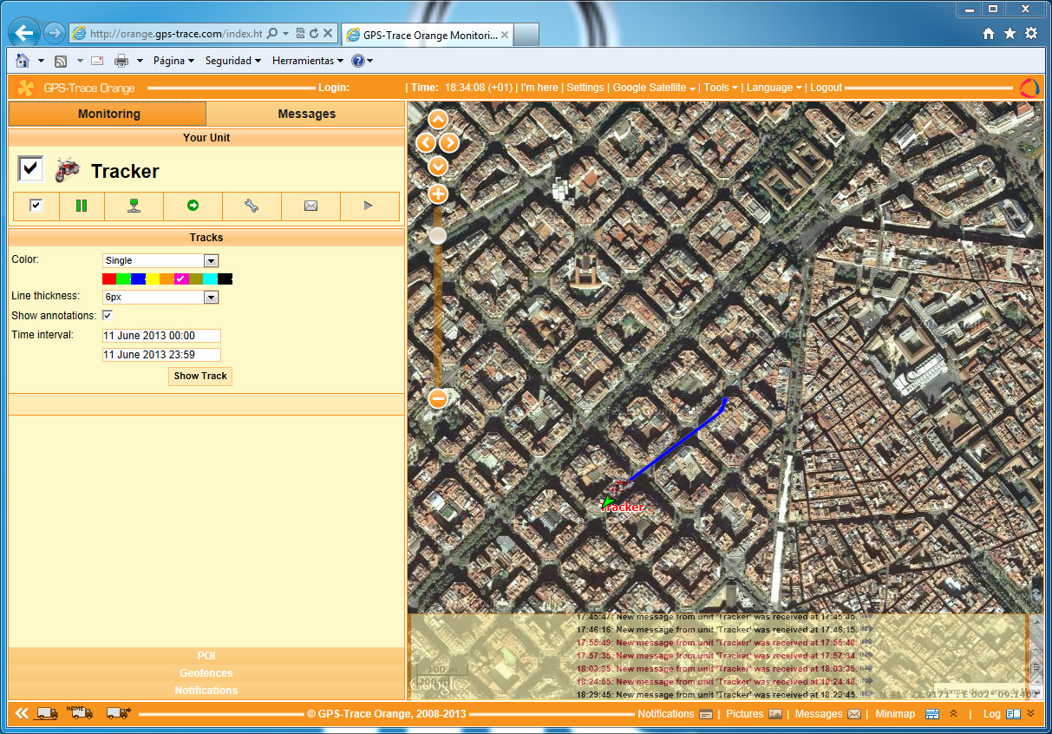Open Messages envelope icon in bottom bar
Screen dimensions: 1052x734
[x=854, y=714]
